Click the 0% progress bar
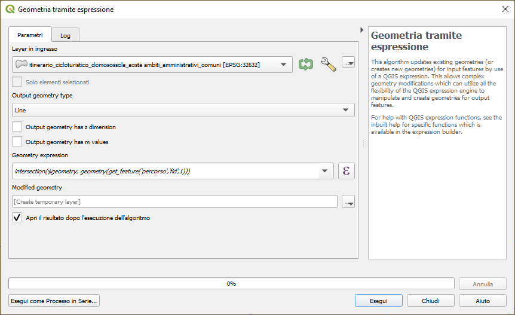Viewport: 515px width, 315px height. 231,283
